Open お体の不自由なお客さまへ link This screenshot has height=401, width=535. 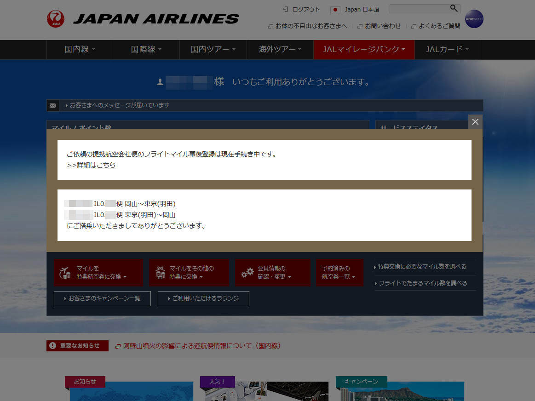click(311, 26)
